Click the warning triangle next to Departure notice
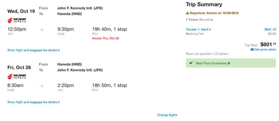Screen dimensions: 279x121 pos(187,13)
